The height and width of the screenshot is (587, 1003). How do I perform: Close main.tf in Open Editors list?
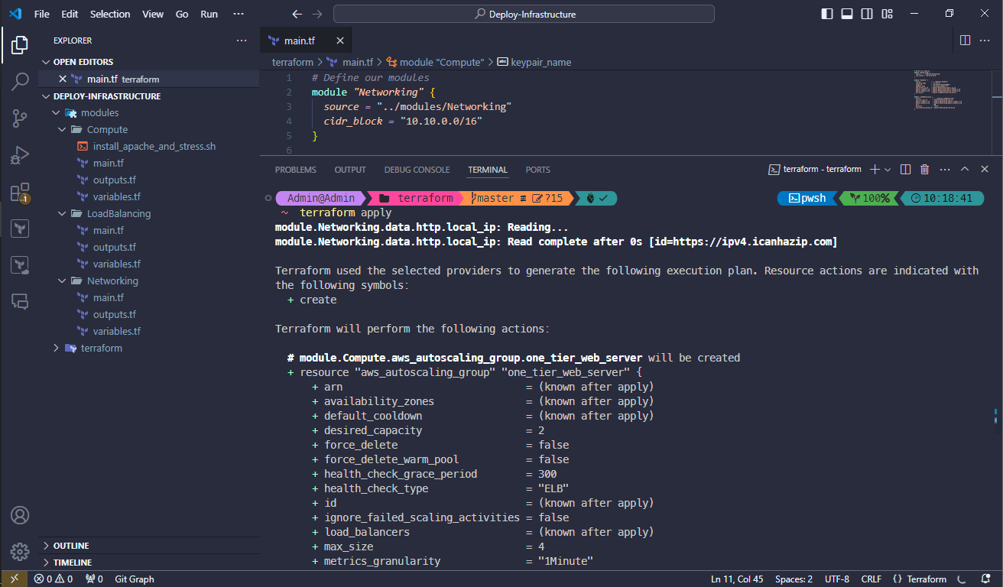[63, 79]
